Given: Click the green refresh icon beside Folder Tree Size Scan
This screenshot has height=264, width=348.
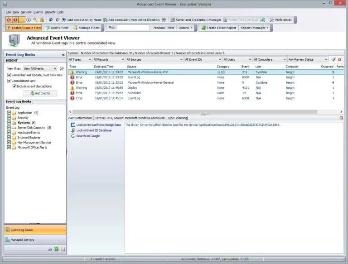Looking at the screenshot, I should 262,20.
